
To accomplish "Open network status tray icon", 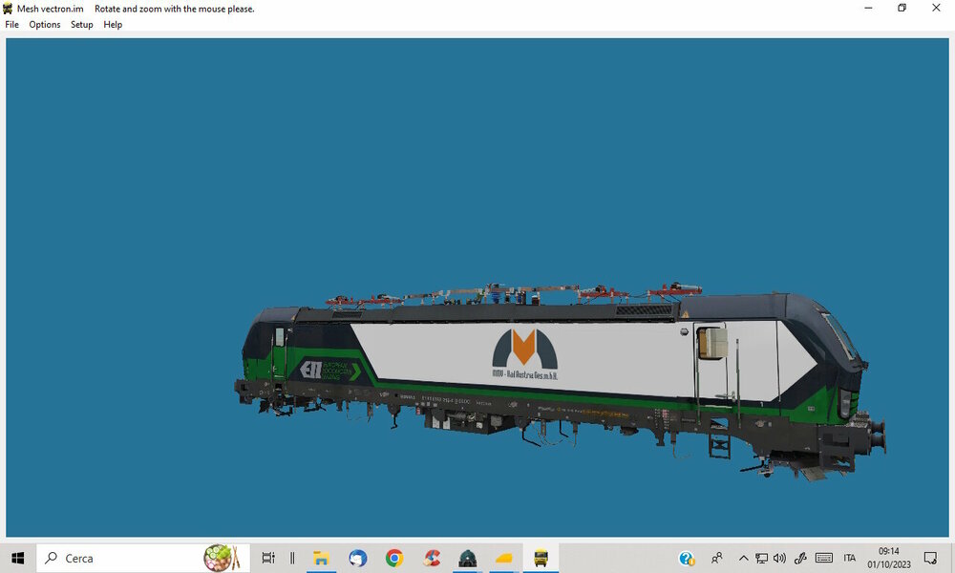I will [x=761, y=558].
